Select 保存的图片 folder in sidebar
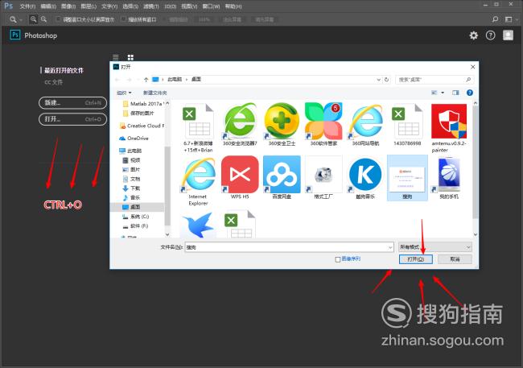This screenshot has height=368, width=523. 139,114
